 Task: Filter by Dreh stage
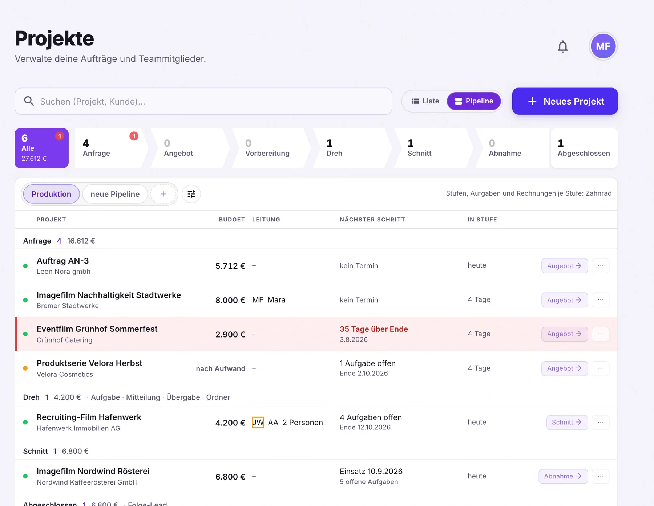point(352,148)
